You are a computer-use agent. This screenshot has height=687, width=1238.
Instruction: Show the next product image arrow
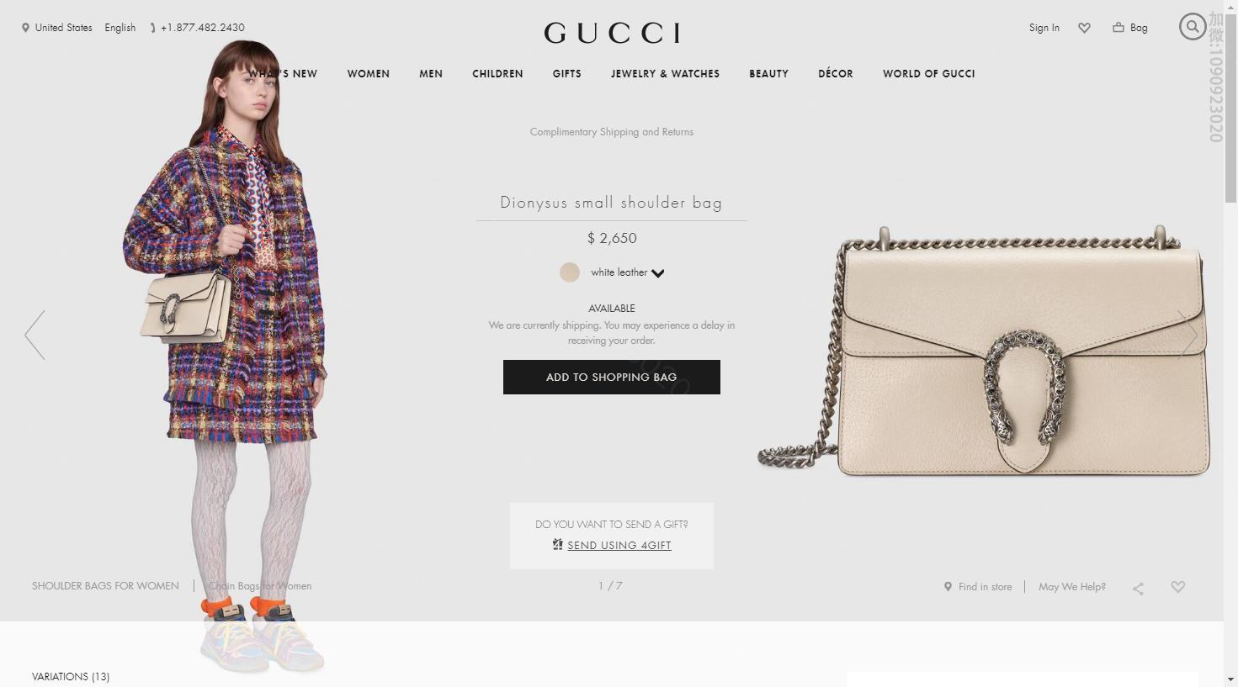1188,335
